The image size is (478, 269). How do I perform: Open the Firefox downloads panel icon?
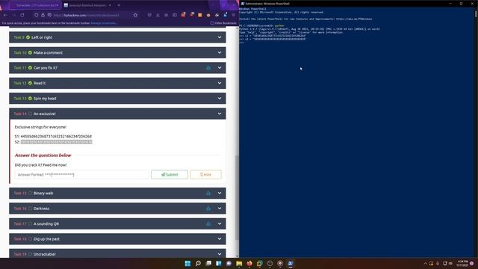tap(158, 15)
